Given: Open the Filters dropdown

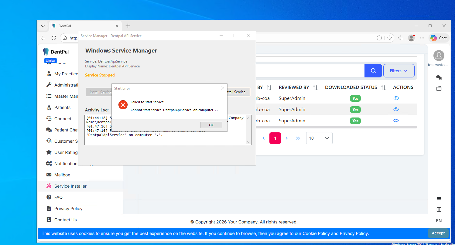Looking at the screenshot, I should [399, 71].
